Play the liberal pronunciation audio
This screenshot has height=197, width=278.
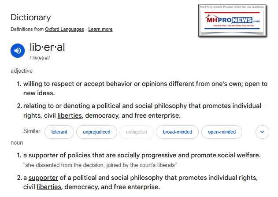pos(18,51)
